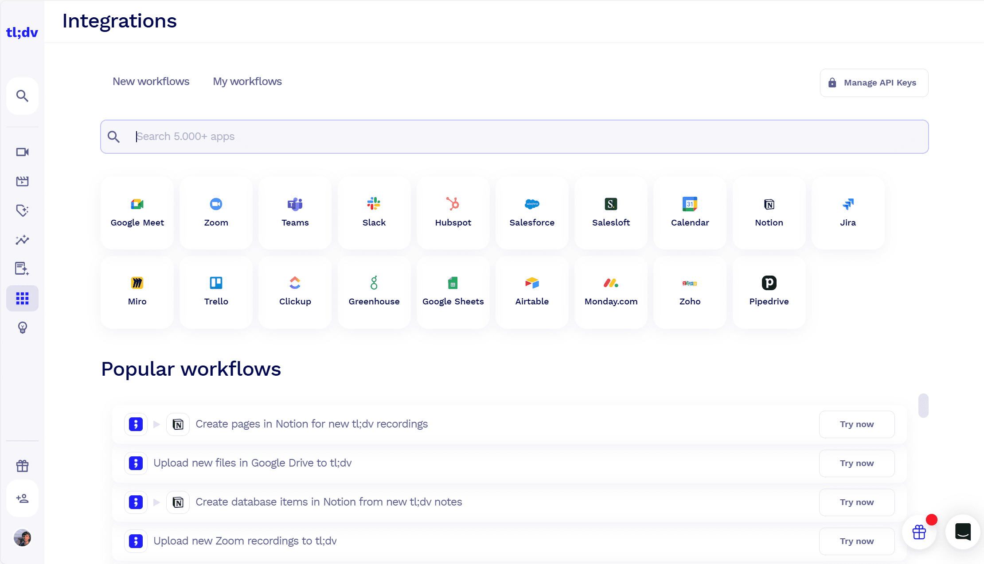Image resolution: width=984 pixels, height=564 pixels.
Task: Select the Zoho integration card
Action: (x=690, y=292)
